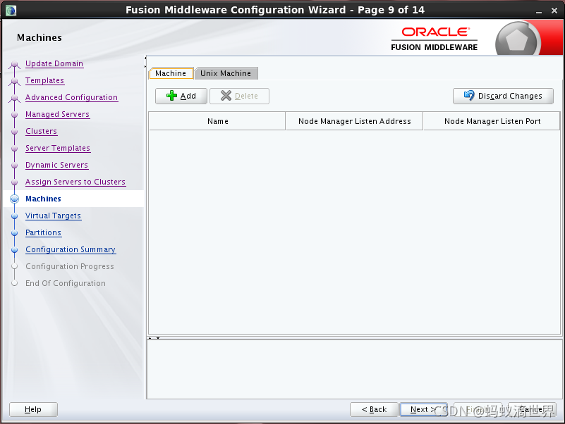Close the Configuration Wizard window
This screenshot has width=565, height=424.
pyautogui.click(x=554, y=11)
